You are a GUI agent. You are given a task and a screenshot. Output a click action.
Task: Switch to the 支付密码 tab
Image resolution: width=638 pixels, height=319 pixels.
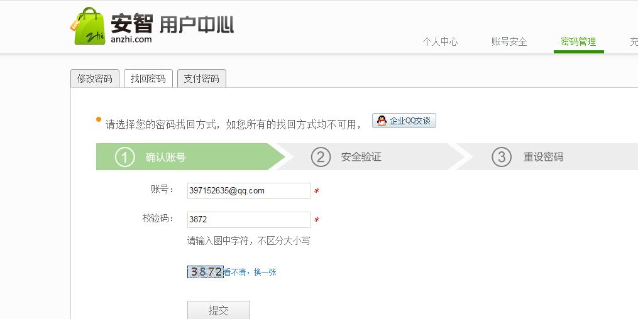click(x=201, y=78)
